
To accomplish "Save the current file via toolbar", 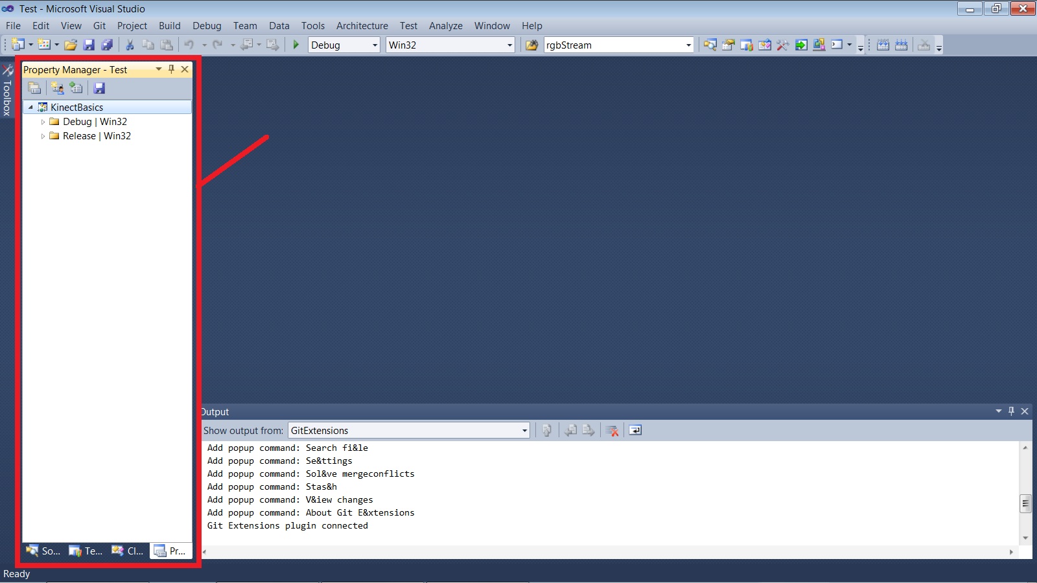I will 89,45.
